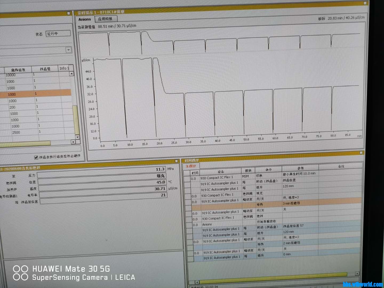Click the sample table scroll-up arrow

point(71,74)
